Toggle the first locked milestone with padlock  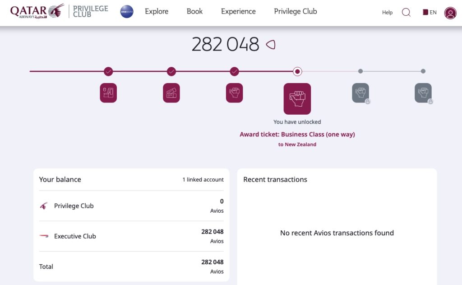360,92
